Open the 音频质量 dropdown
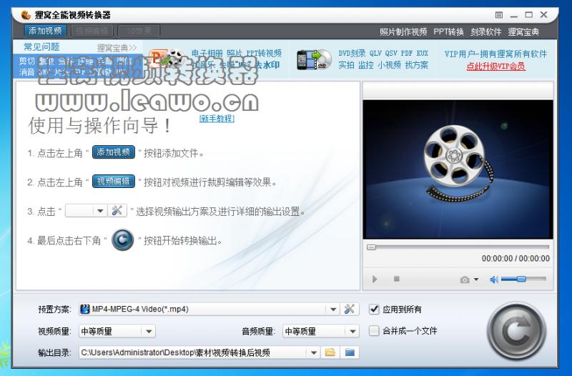The width and height of the screenshot is (572, 376). (x=352, y=331)
